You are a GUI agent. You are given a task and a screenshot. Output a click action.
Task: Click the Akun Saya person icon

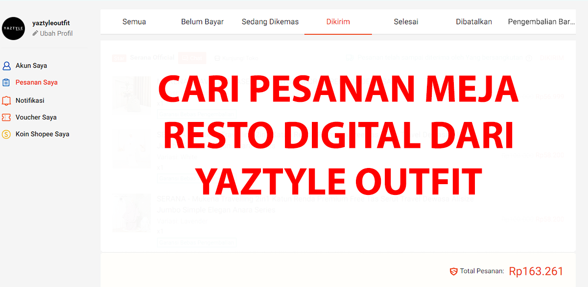pyautogui.click(x=6, y=66)
